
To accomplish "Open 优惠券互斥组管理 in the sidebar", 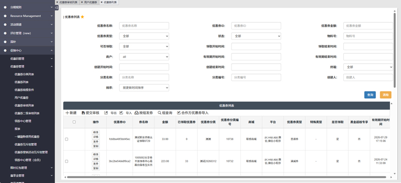I will pos(26,144).
